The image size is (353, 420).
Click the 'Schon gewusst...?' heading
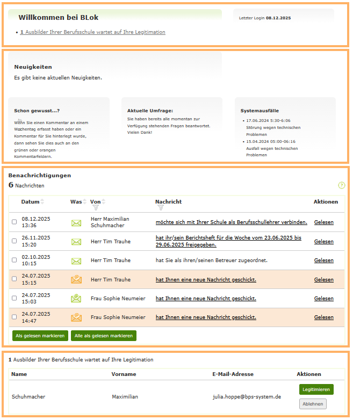click(37, 111)
